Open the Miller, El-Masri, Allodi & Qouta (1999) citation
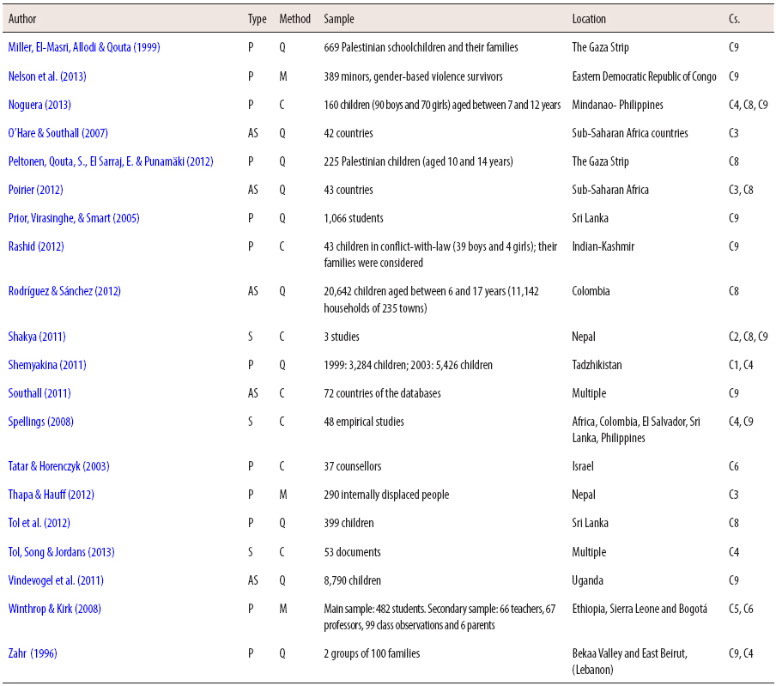 [x=82, y=47]
